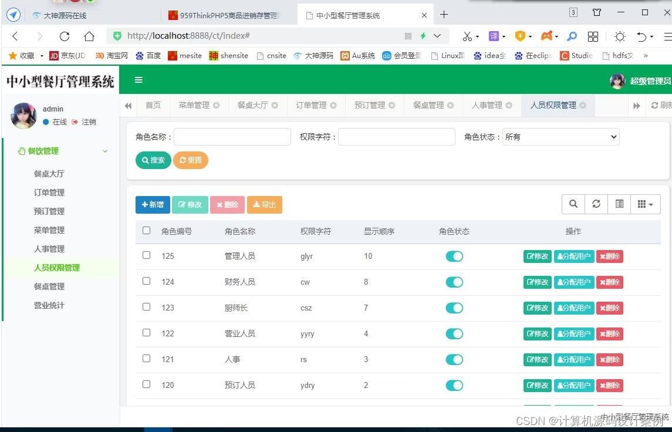
Task: Open the 角色状态 dropdown
Action: pos(560,137)
